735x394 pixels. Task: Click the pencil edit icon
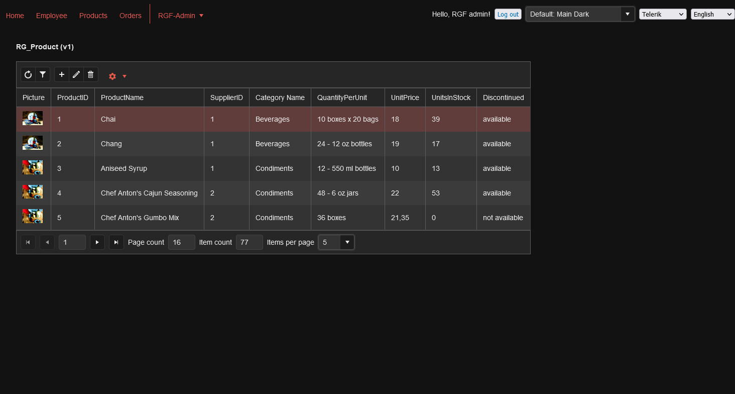click(x=76, y=75)
